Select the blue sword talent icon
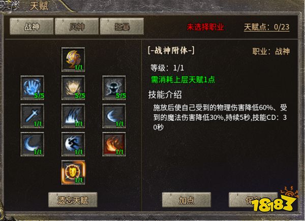 (x=33, y=116)
